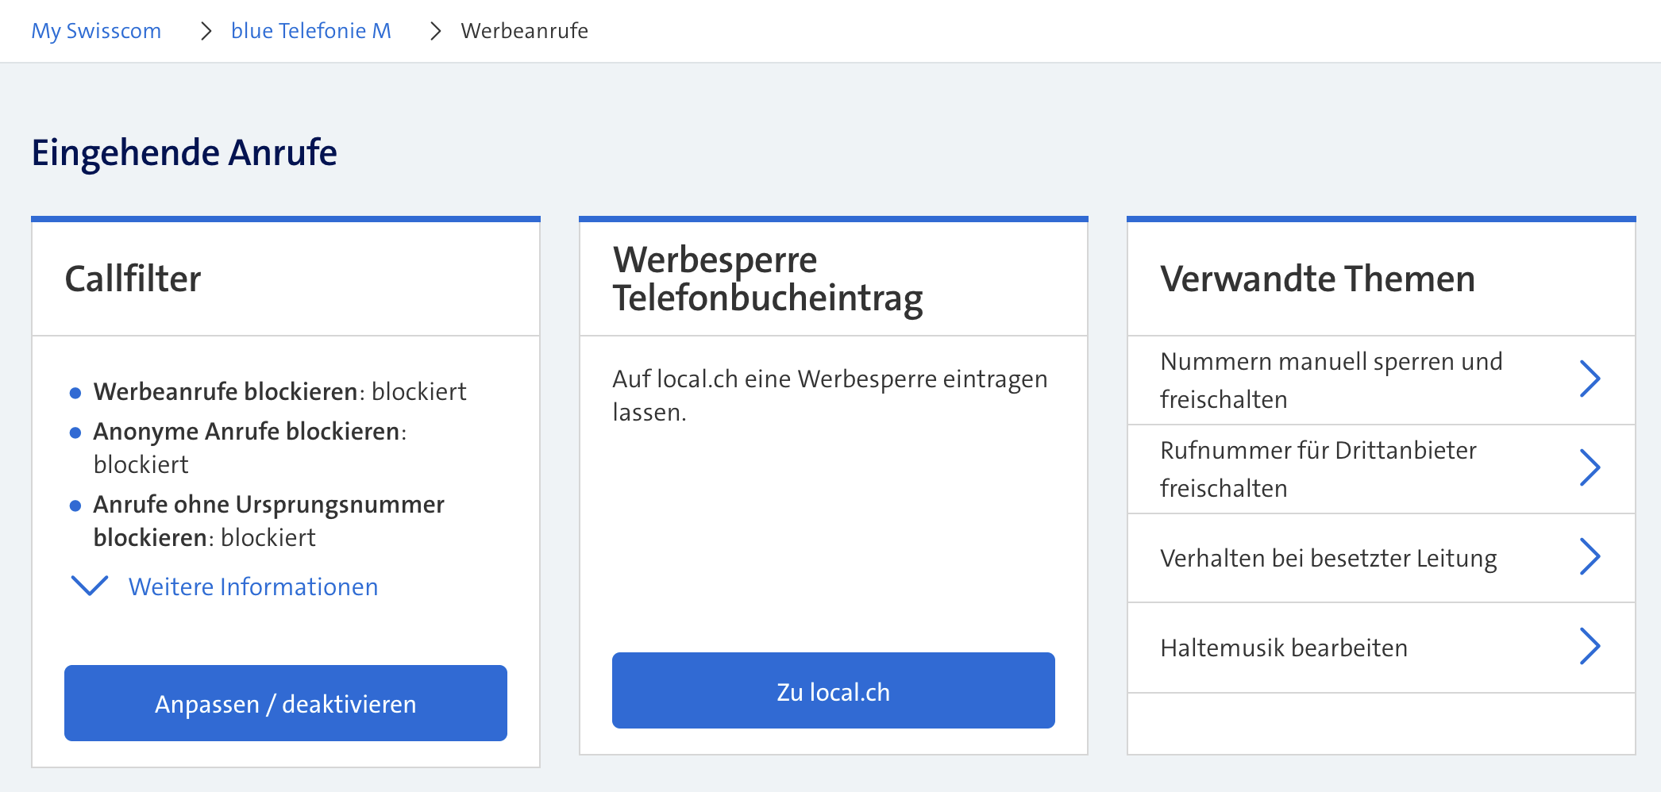Screen dimensions: 1661x792
Task: Click breadcrumb chevron after My Swisscom
Action: [206, 31]
